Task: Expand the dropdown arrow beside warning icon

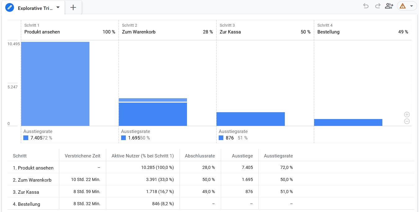Action: [412, 6]
